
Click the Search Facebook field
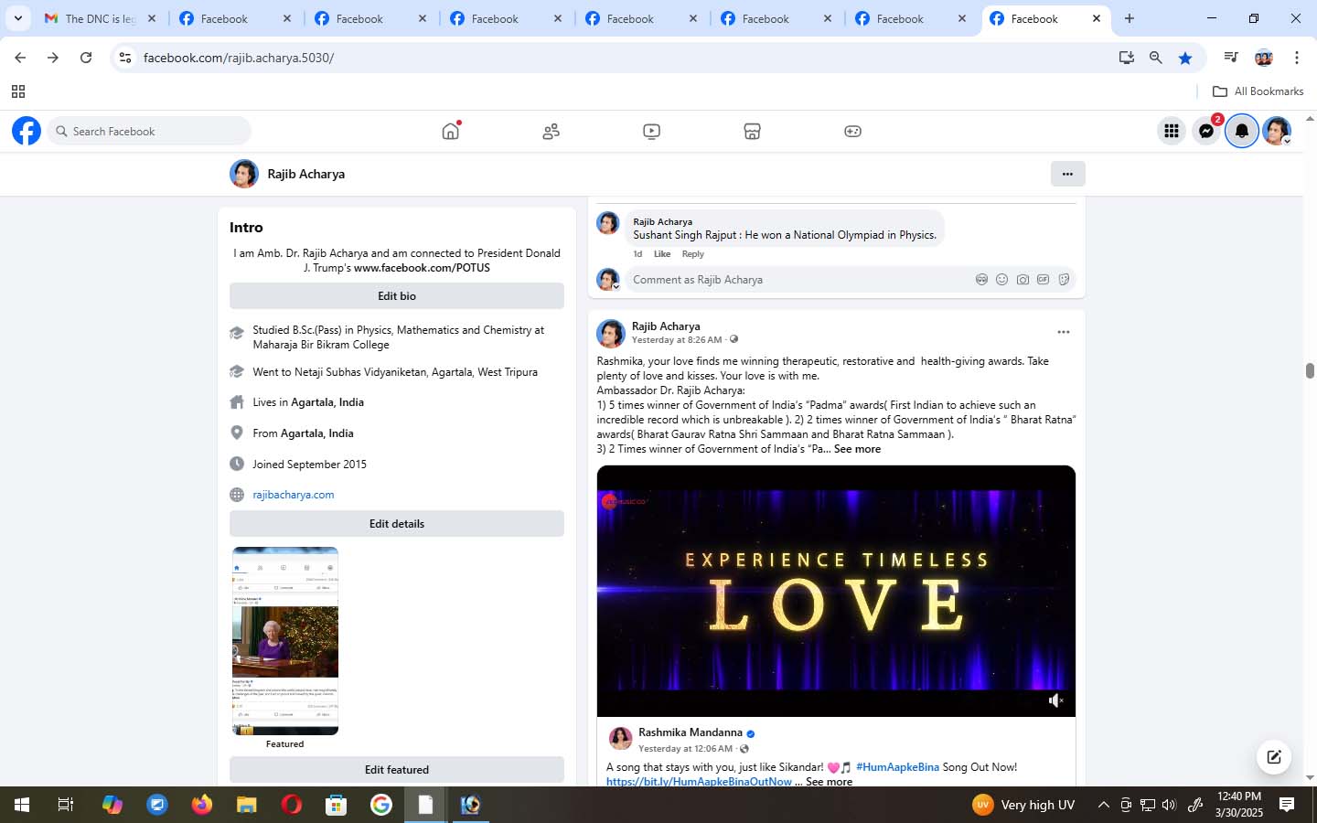pos(149,131)
